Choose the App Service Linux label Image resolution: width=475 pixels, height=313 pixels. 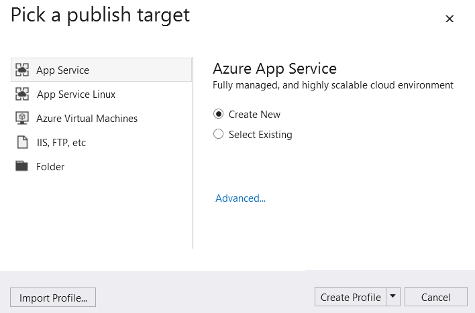[x=76, y=95]
